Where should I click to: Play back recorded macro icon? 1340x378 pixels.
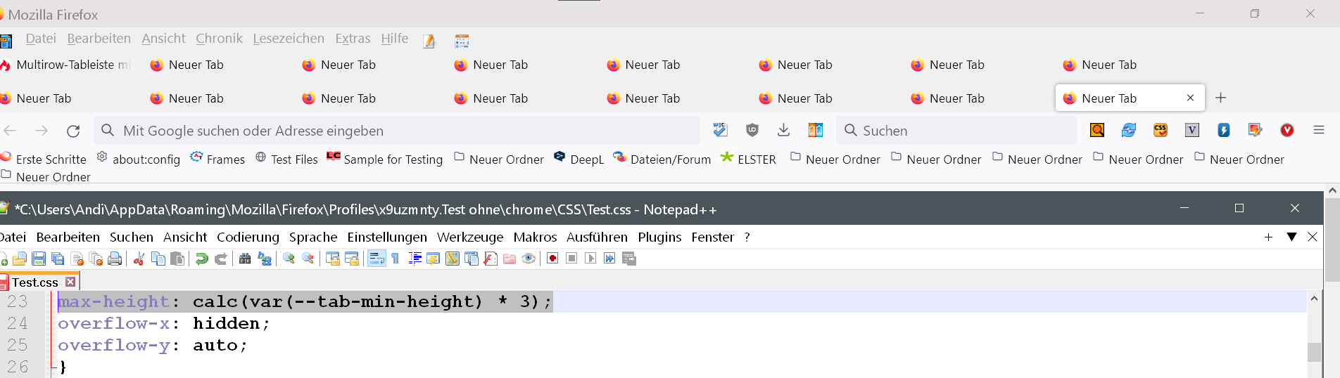pyautogui.click(x=590, y=259)
